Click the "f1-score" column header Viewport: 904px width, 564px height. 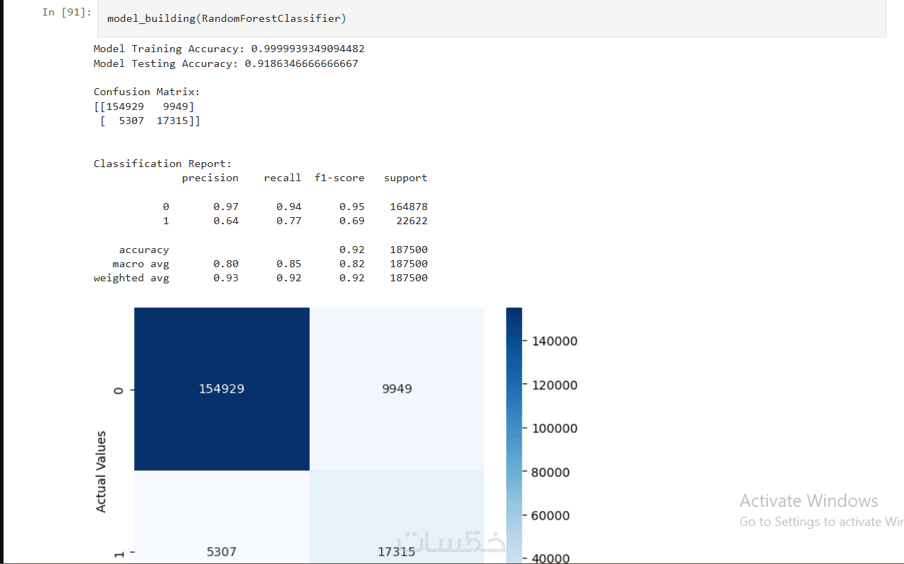tap(339, 178)
